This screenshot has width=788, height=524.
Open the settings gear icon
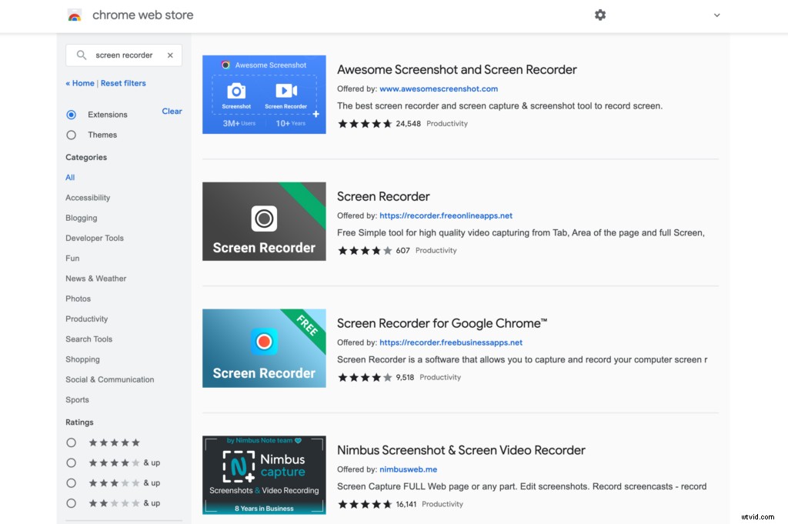pyautogui.click(x=600, y=15)
